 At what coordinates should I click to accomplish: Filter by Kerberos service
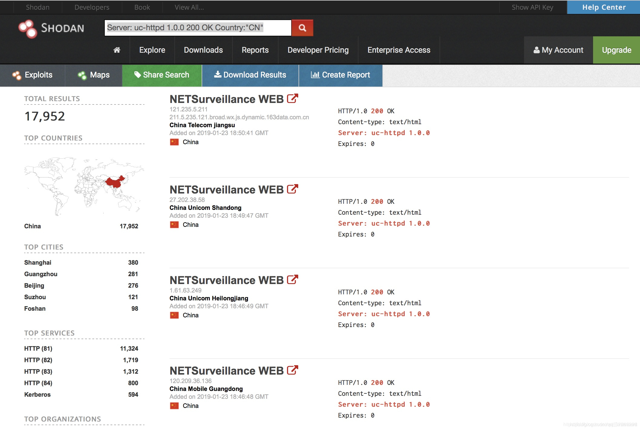[37, 395]
